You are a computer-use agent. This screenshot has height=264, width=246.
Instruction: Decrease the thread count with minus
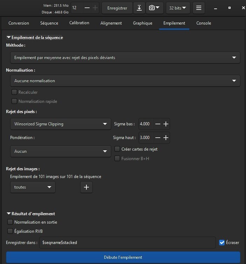pyautogui.click(x=87, y=8)
